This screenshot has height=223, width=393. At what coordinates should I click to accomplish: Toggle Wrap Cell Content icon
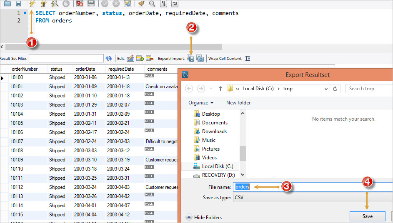[248, 58]
